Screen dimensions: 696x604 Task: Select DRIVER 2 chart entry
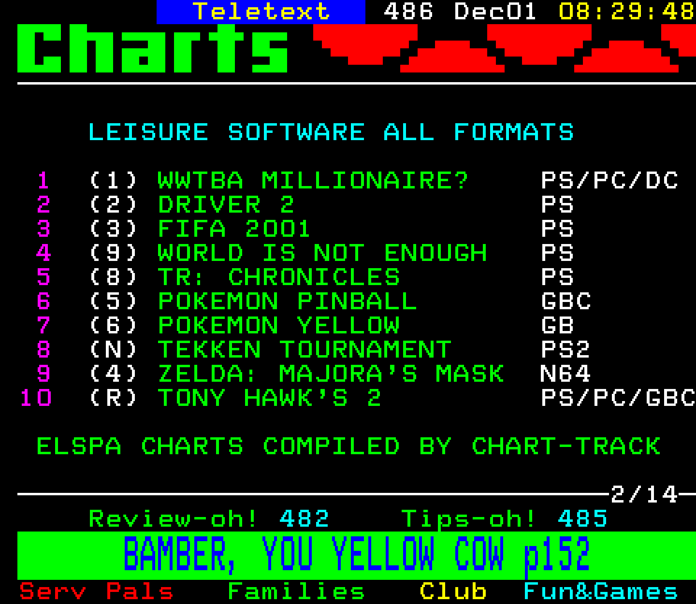tap(226, 205)
